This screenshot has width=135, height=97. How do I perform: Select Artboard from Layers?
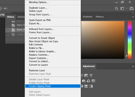(53, 29)
